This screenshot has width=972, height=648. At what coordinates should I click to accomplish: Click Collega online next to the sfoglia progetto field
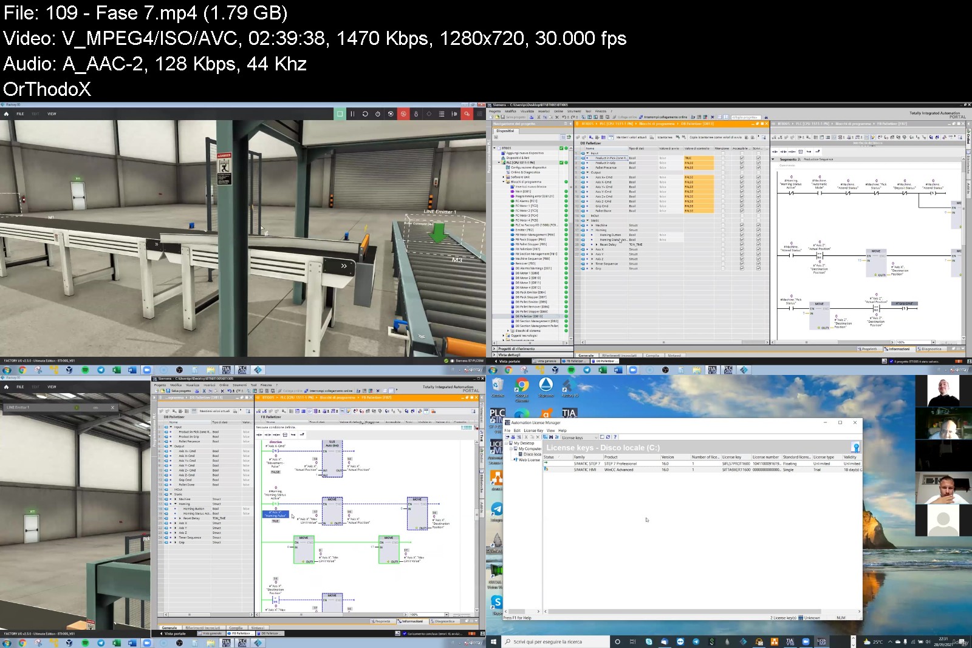[x=625, y=117]
